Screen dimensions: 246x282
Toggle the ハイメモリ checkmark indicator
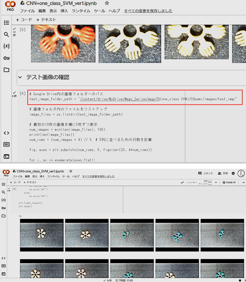(x=182, y=182)
